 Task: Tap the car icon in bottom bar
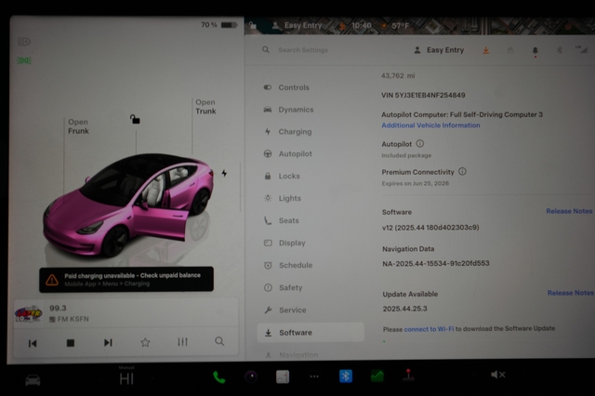click(33, 379)
